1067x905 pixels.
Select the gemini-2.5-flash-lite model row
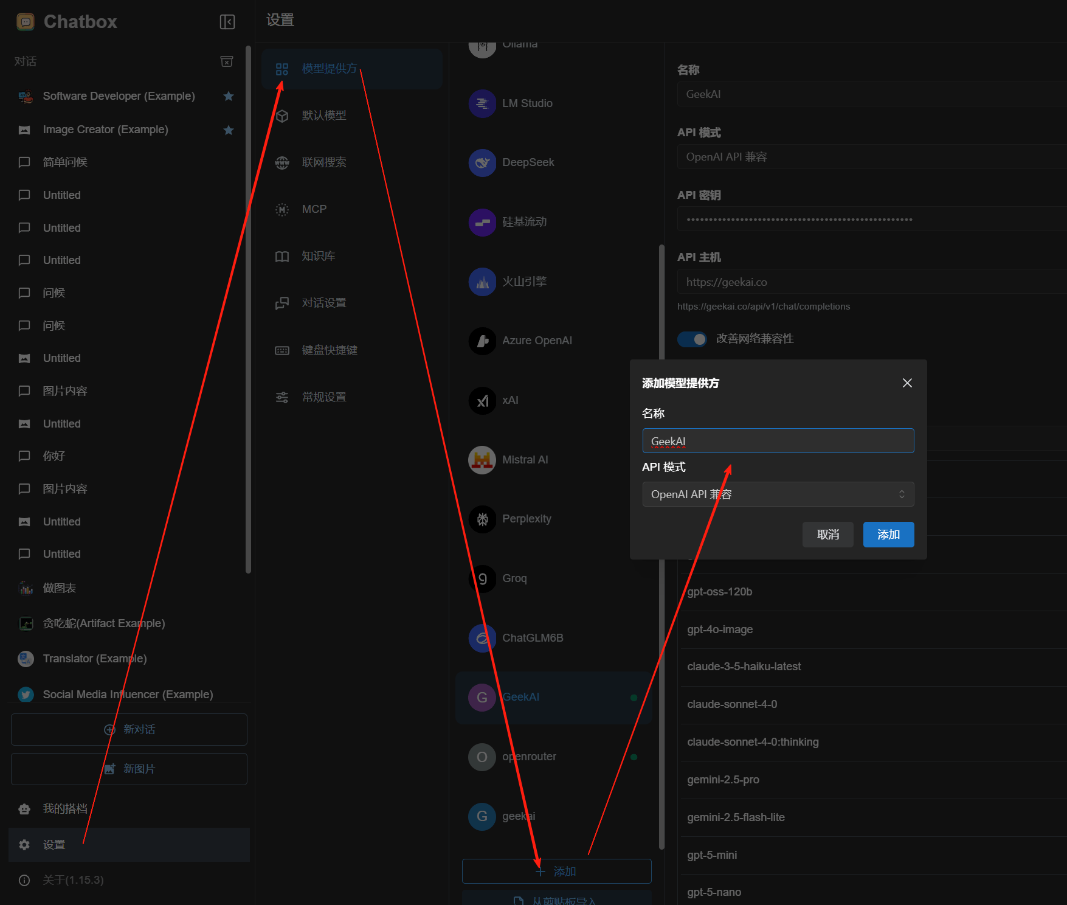873,817
